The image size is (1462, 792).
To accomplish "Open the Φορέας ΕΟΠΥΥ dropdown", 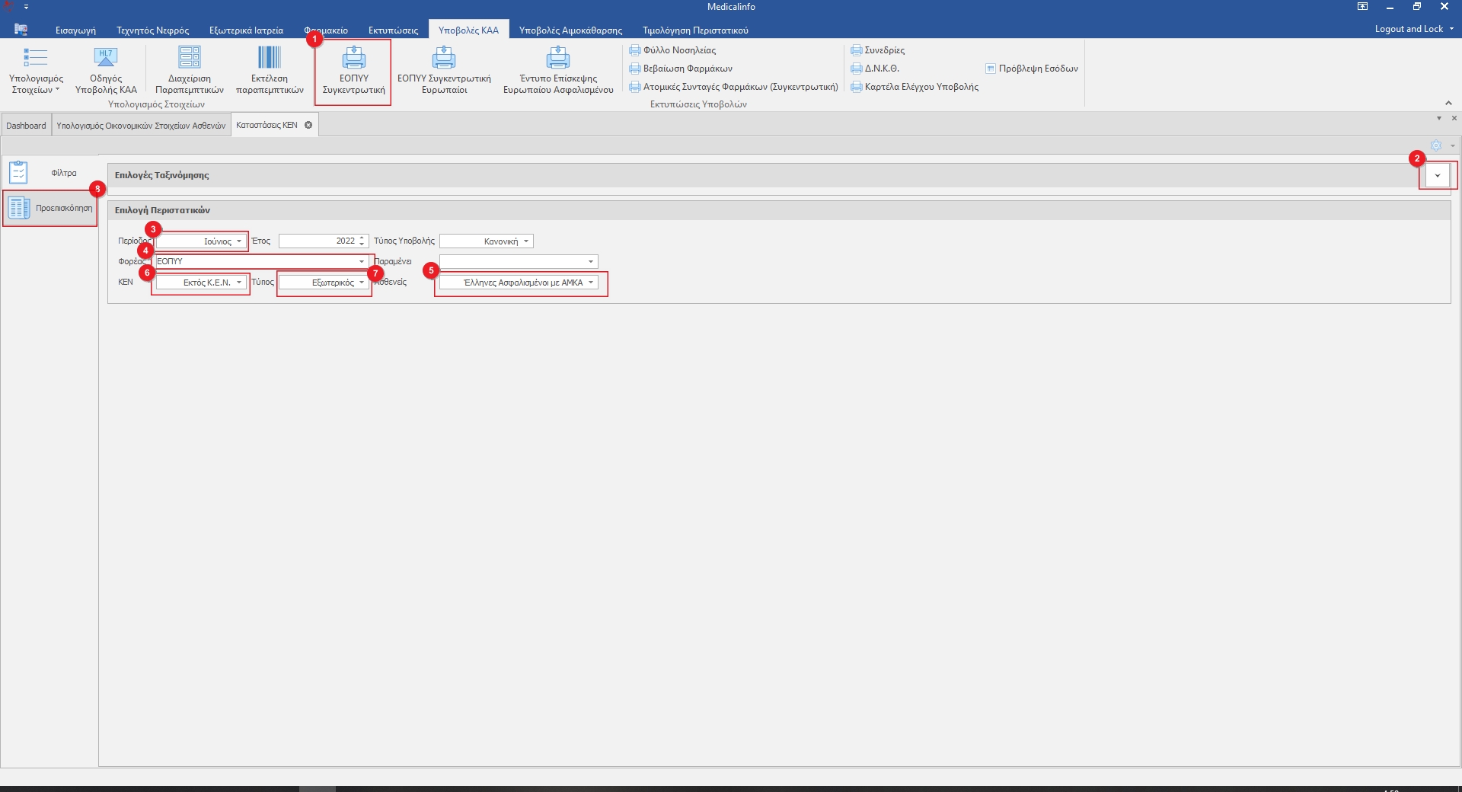I will click(362, 262).
